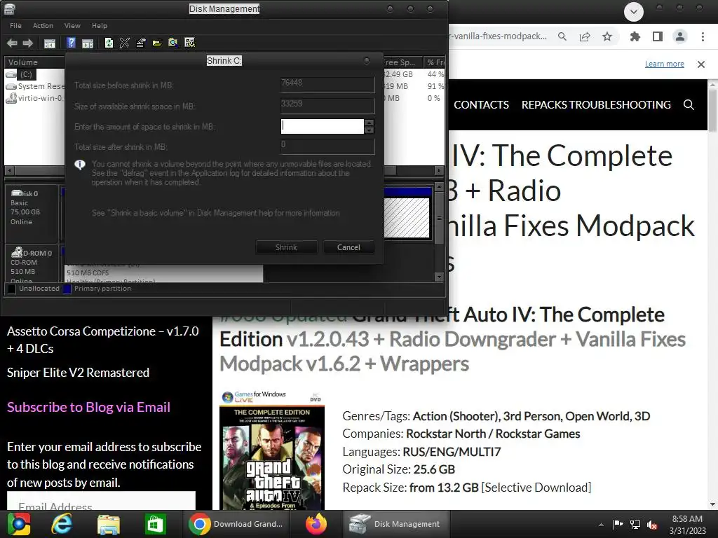Share this page using Chrome share icon
The width and height of the screenshot is (718, 538).
point(585,36)
